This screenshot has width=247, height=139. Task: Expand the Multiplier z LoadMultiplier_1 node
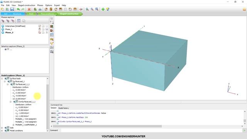coord(14,125)
